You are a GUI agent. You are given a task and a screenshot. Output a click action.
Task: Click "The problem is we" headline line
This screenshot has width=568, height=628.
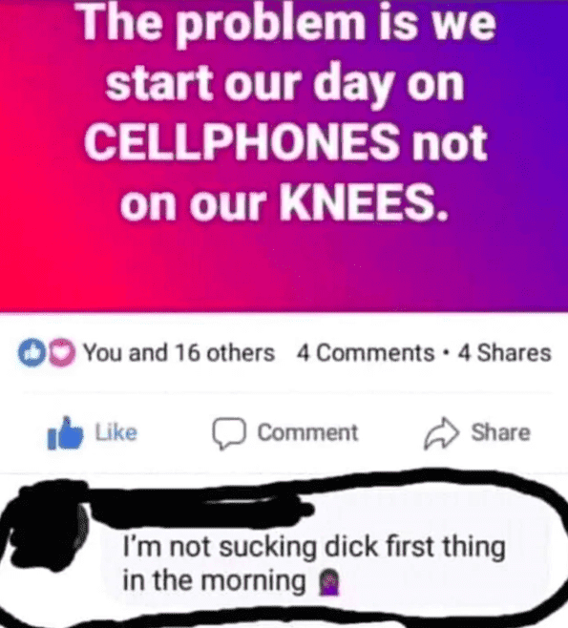(x=287, y=23)
